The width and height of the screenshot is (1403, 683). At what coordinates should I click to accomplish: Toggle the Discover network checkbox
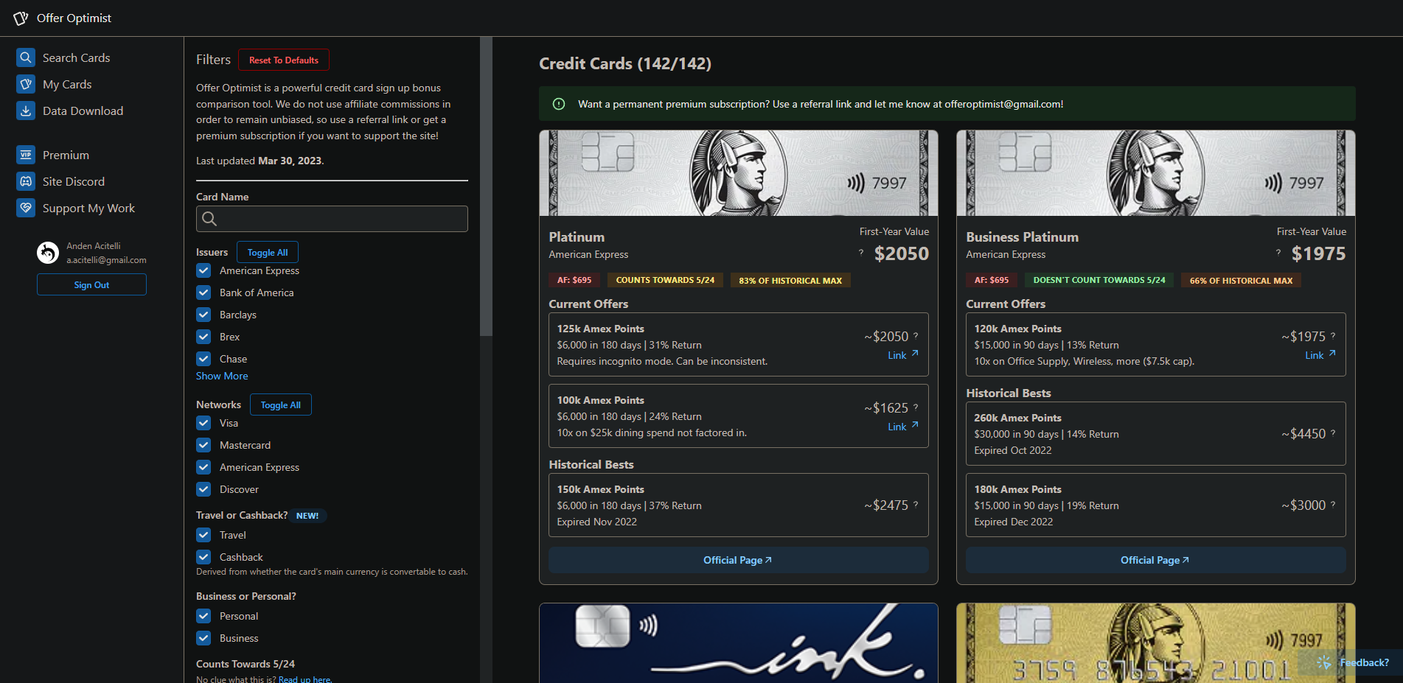click(x=203, y=489)
